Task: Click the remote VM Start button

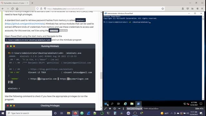Action: pyautogui.click(x=106, y=104)
